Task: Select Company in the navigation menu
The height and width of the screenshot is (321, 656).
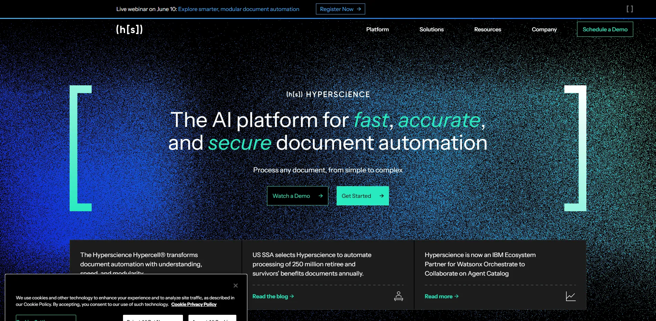Action: pyautogui.click(x=544, y=30)
